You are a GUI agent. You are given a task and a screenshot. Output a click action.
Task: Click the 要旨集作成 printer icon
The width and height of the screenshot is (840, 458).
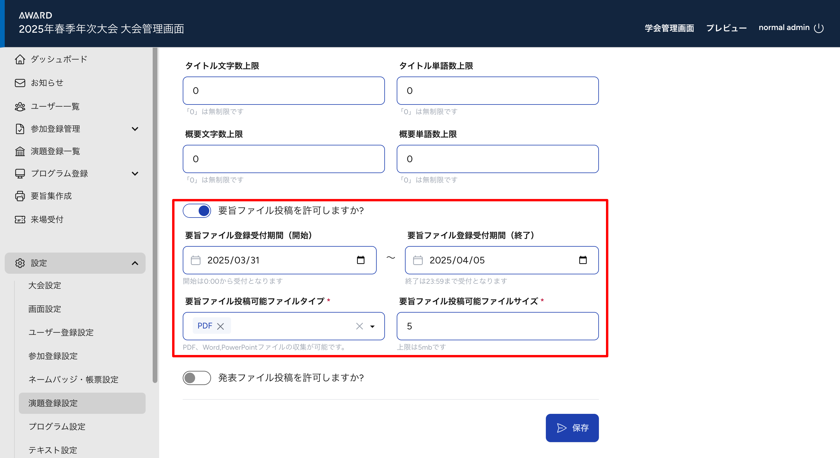[20, 196]
